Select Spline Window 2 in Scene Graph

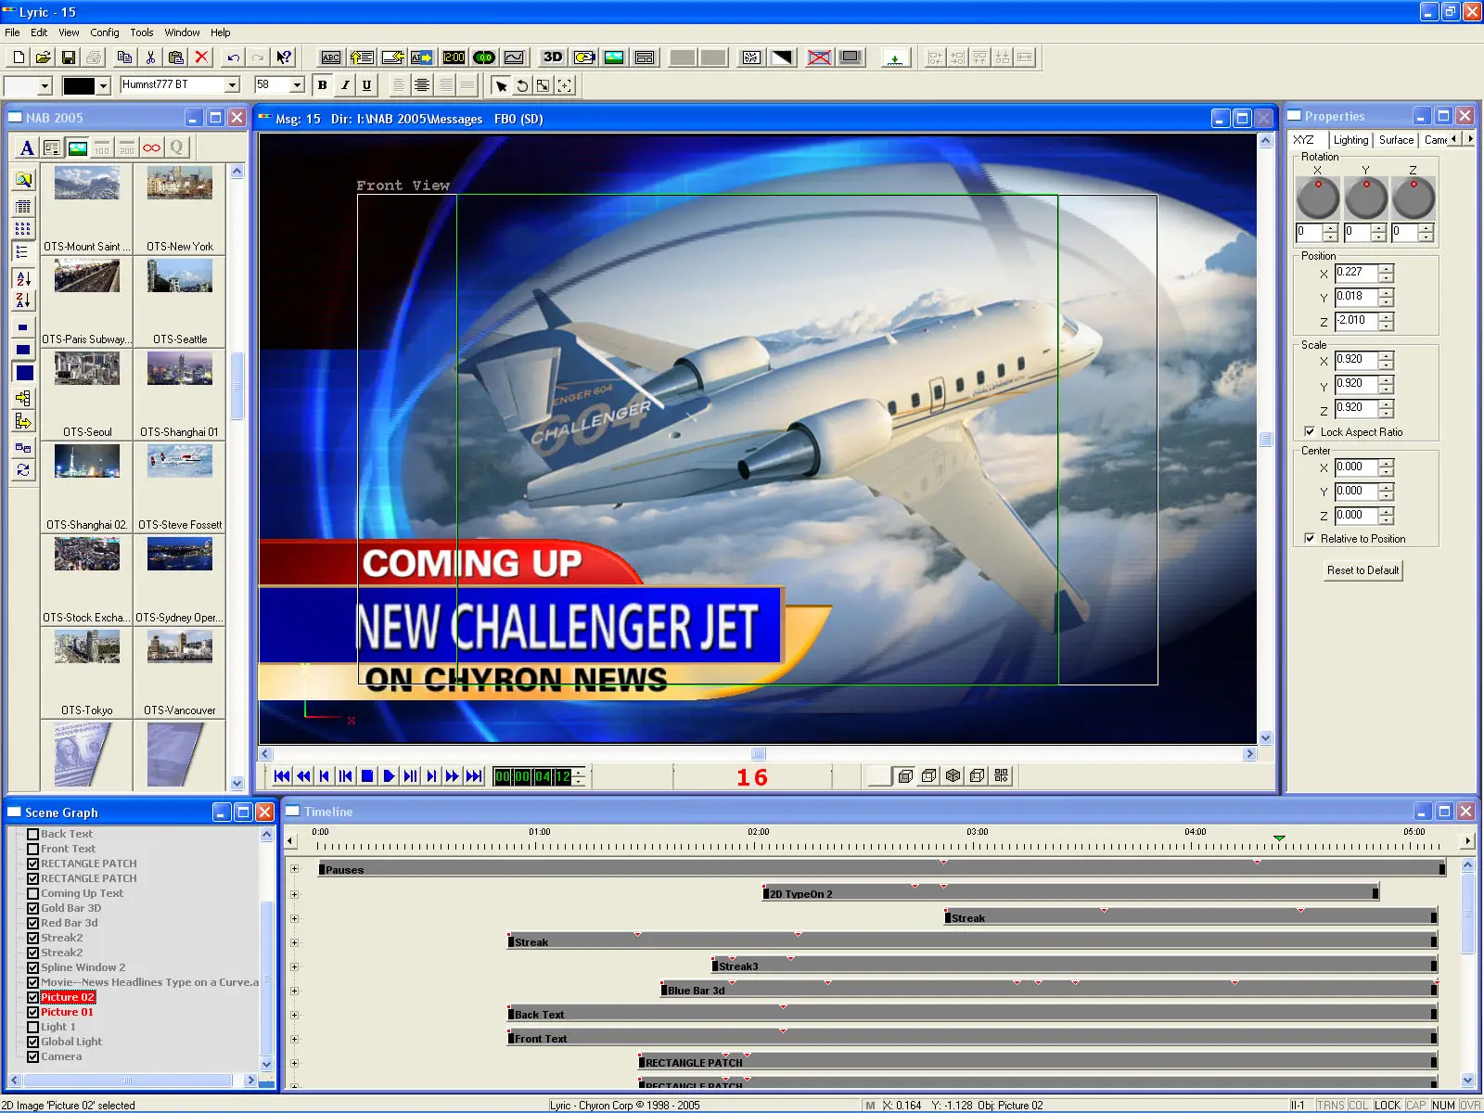pos(83,967)
